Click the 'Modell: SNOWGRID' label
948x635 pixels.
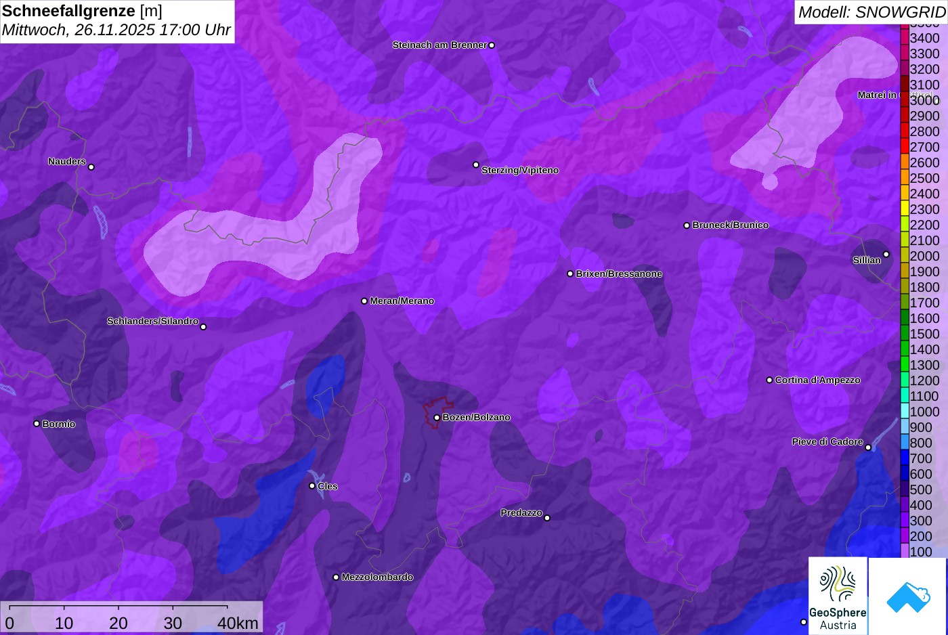[871, 12]
